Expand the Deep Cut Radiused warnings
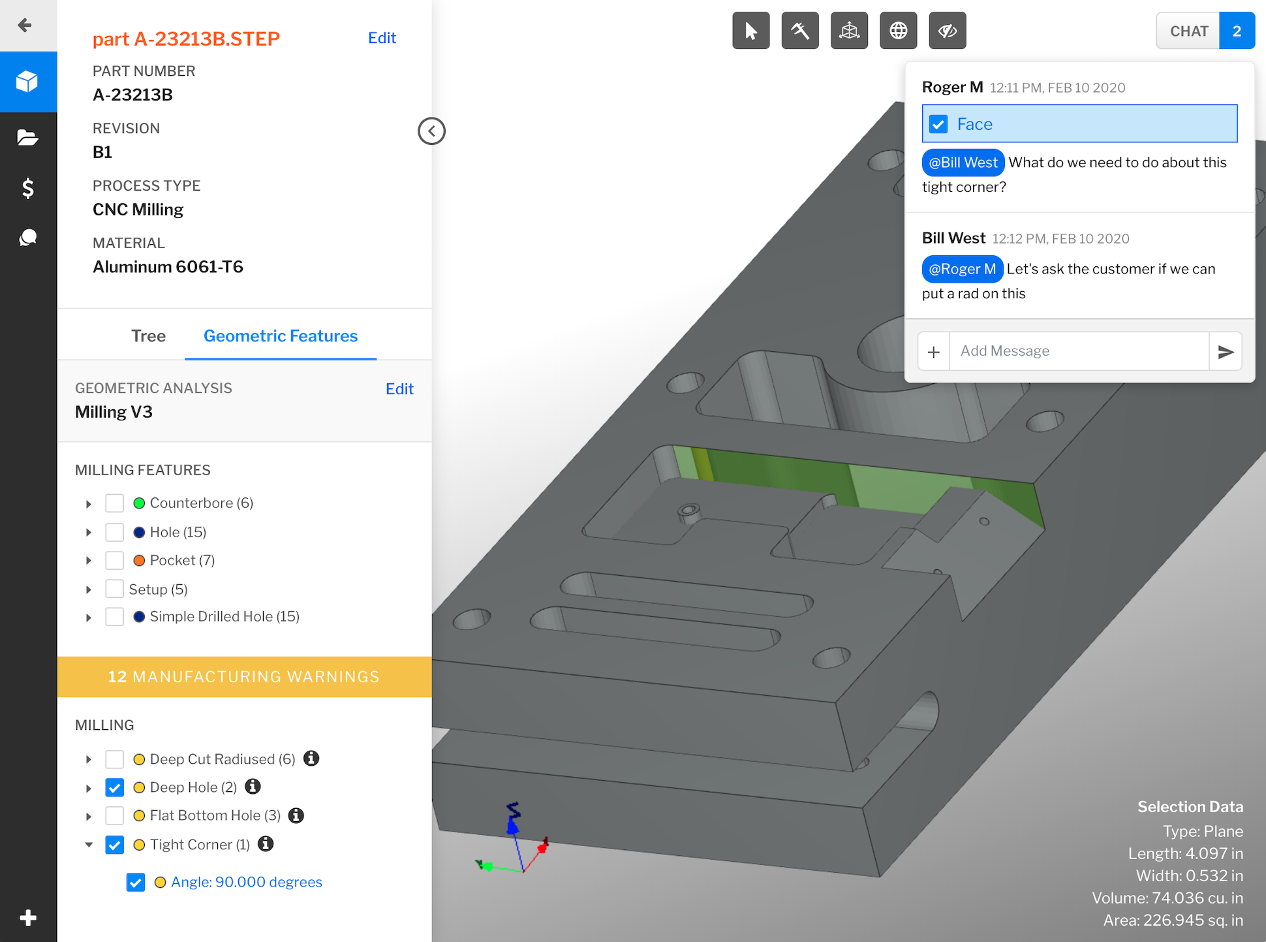The width and height of the screenshot is (1266, 942). coord(89,759)
